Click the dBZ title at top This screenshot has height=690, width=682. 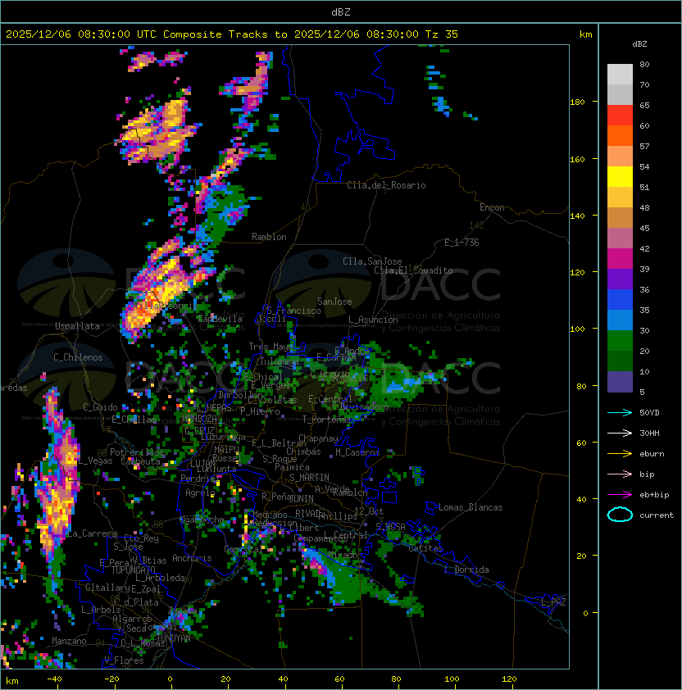point(341,11)
